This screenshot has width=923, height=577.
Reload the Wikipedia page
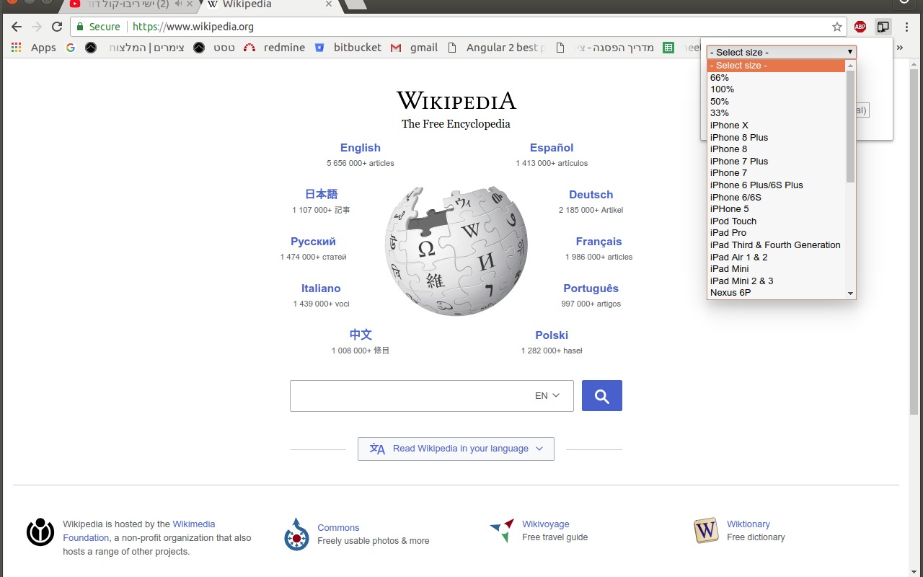coord(57,27)
